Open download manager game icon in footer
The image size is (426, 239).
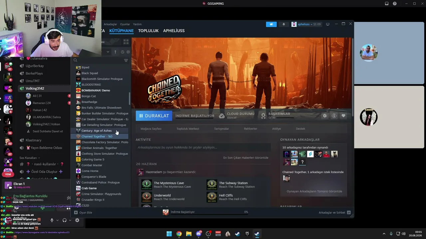click(165, 212)
